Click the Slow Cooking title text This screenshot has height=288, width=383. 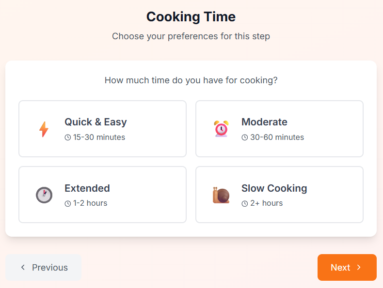coord(274,188)
